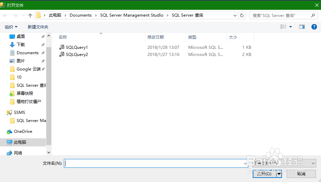Select the SQLQuery2 file
This screenshot has width=321, height=182.
coord(77,55)
